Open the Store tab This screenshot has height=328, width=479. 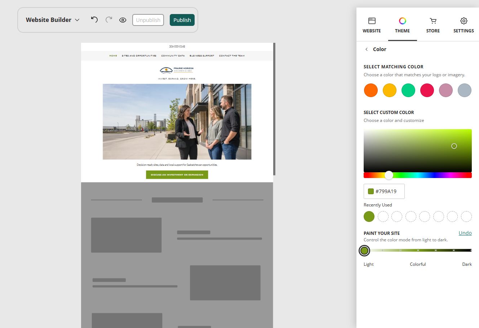(433, 25)
